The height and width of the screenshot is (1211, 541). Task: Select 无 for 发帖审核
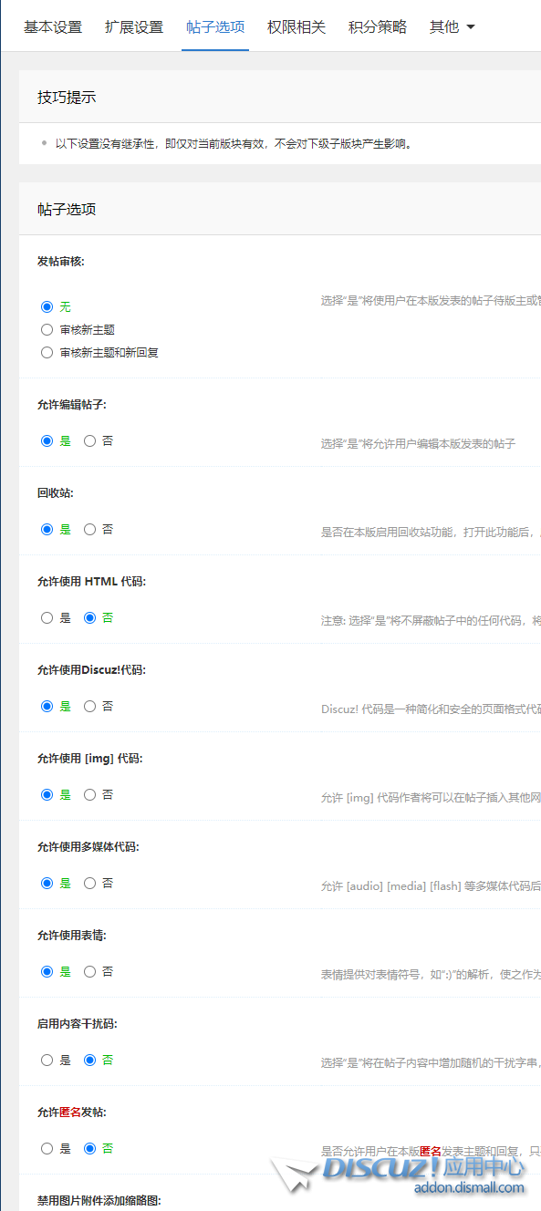47,307
